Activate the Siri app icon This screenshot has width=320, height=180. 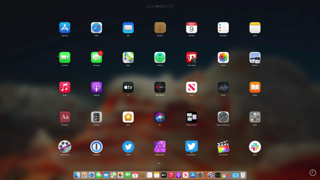click(160, 117)
